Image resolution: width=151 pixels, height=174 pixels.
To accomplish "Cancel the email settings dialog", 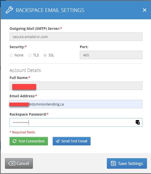I will (x=19, y=163).
